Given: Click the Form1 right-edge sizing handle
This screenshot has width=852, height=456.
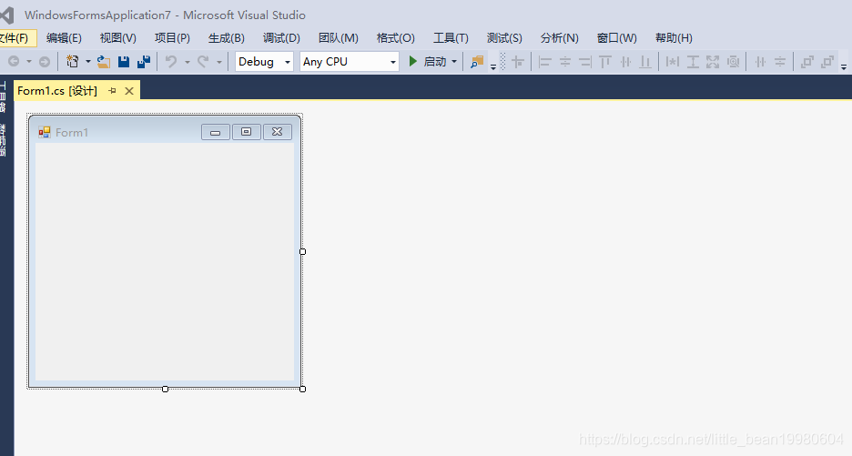Looking at the screenshot, I should pyautogui.click(x=302, y=251).
